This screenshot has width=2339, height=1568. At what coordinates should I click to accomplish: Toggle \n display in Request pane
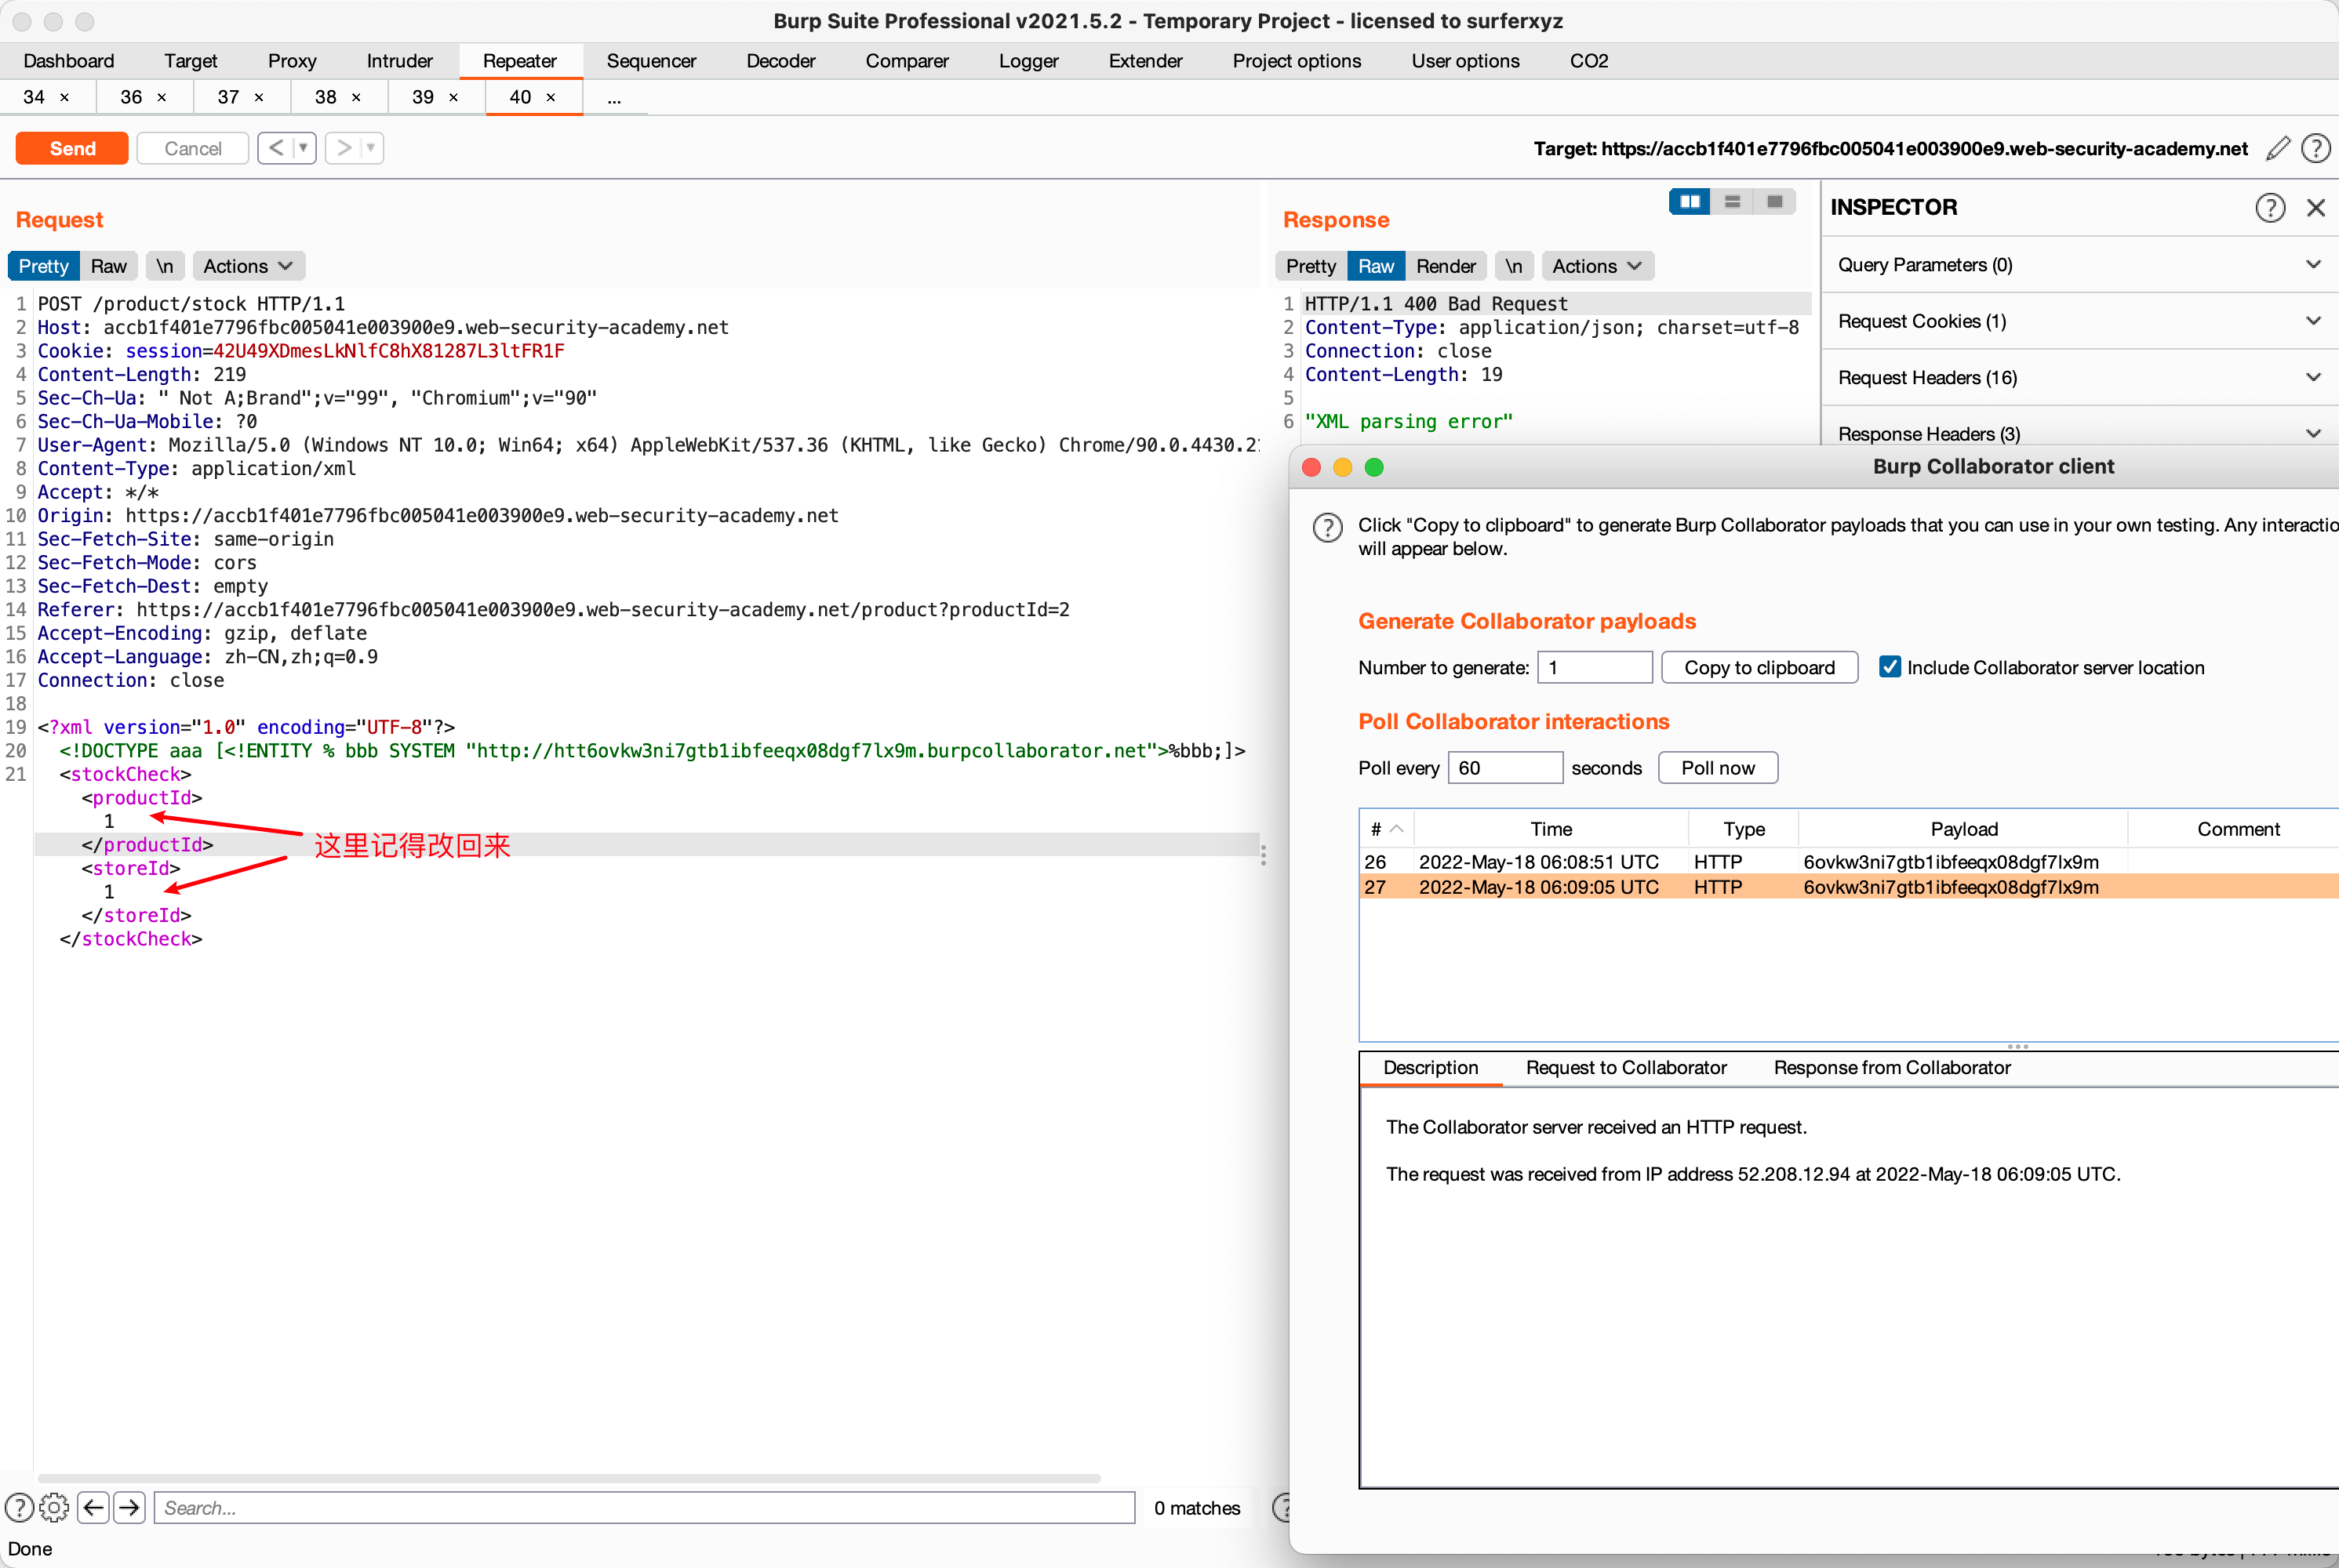[x=165, y=266]
